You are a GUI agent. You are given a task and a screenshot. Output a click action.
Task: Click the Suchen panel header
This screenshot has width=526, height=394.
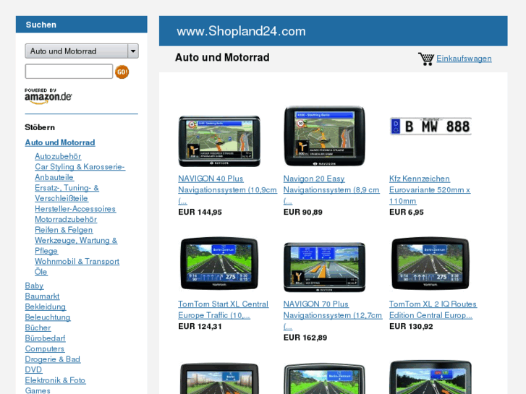pos(82,25)
